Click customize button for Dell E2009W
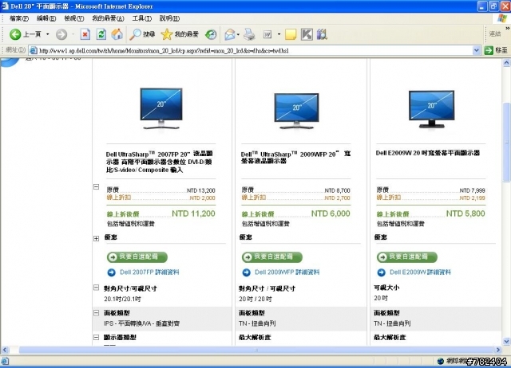The image size is (511, 368). tap(406, 257)
